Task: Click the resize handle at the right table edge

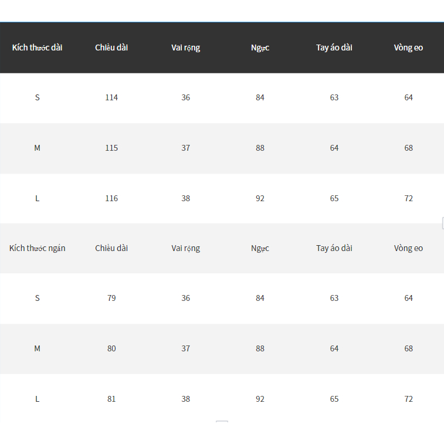Action: pos(442,222)
